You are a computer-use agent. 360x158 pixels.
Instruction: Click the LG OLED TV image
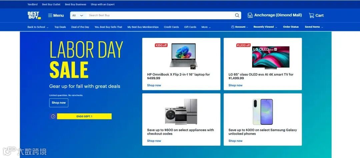(x=271, y=57)
